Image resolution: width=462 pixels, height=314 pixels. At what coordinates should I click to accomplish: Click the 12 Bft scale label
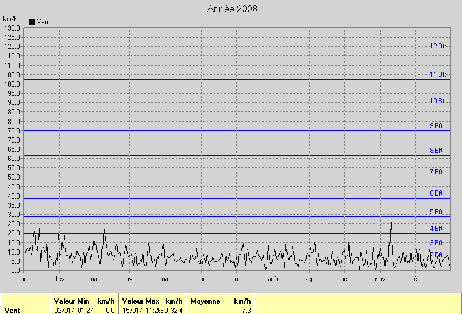click(437, 46)
